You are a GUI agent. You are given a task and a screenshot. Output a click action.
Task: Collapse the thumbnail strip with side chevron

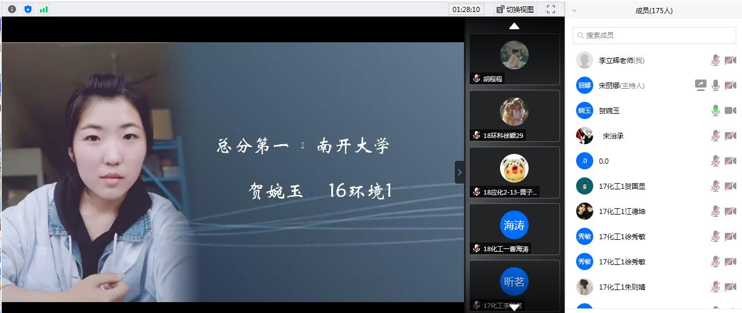[459, 172]
